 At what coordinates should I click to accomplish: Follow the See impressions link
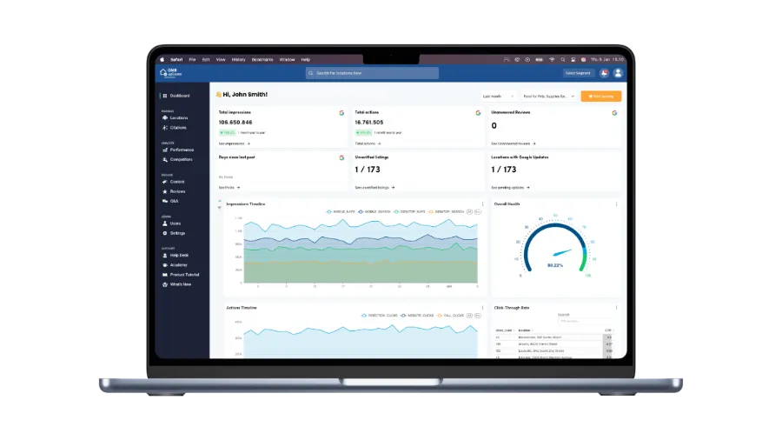pyautogui.click(x=234, y=143)
